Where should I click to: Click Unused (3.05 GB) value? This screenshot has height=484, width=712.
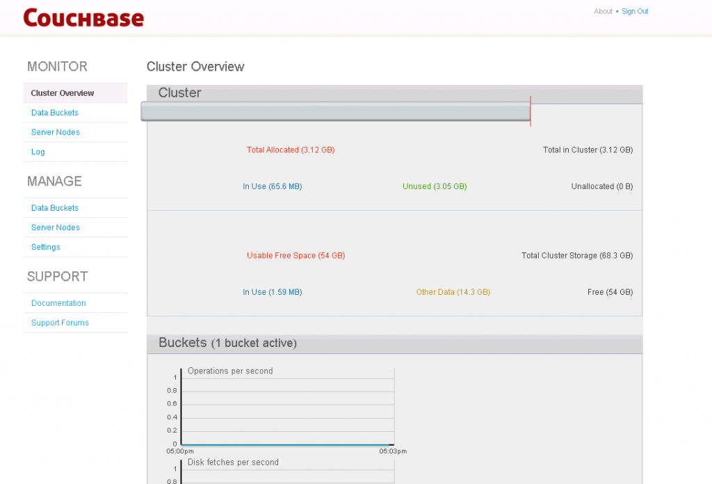tap(435, 186)
